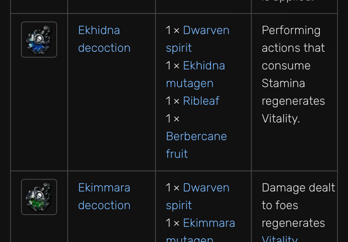This screenshot has width=348, height=242.
Task: Click the blue Ekhidna decoction potion icon
Action: (x=39, y=40)
